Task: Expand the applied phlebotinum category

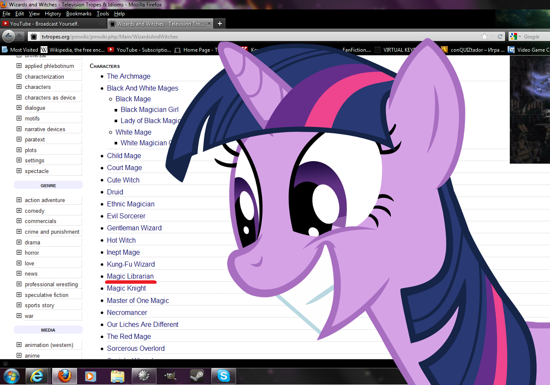Action: point(19,66)
